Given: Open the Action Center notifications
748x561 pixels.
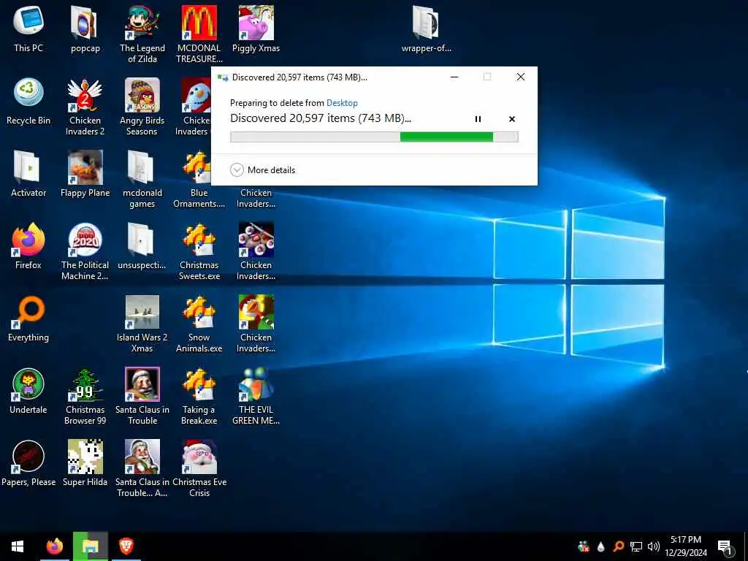Looking at the screenshot, I should [x=724, y=546].
